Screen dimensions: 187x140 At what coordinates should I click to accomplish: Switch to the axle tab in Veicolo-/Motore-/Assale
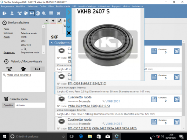[38, 69]
